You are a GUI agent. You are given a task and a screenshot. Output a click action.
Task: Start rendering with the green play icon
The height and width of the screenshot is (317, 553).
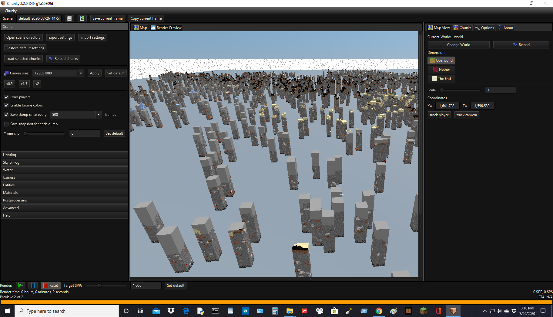tap(20, 285)
